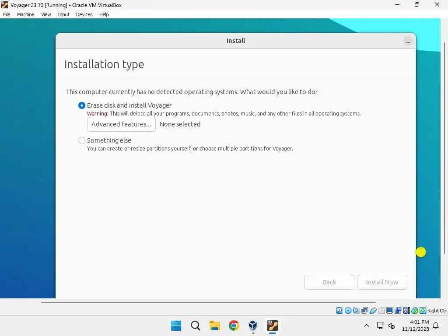Open the clock showing 4:01 PM
Screen dimensions: 448x336
pos(416,325)
